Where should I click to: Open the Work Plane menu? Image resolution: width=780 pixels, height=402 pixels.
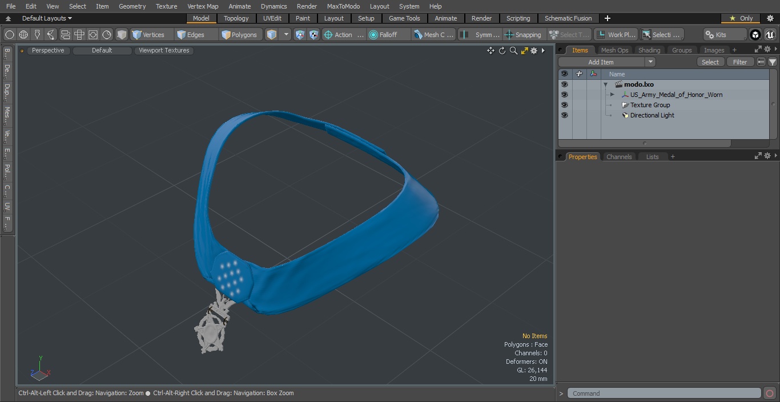(616, 35)
